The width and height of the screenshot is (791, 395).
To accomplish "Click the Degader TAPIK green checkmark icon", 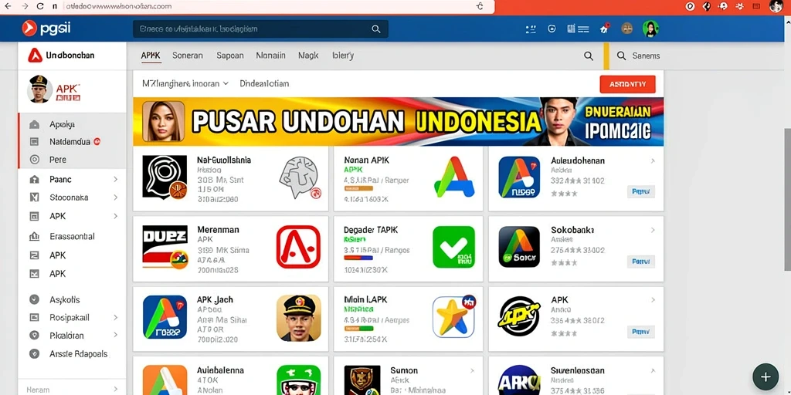I will pyautogui.click(x=453, y=247).
